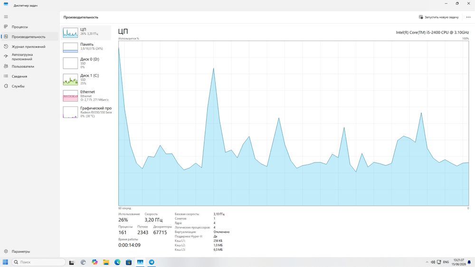Viewport: 475px width, 267px height.
Task: Click Запустить новую задачу button
Action: (x=438, y=17)
